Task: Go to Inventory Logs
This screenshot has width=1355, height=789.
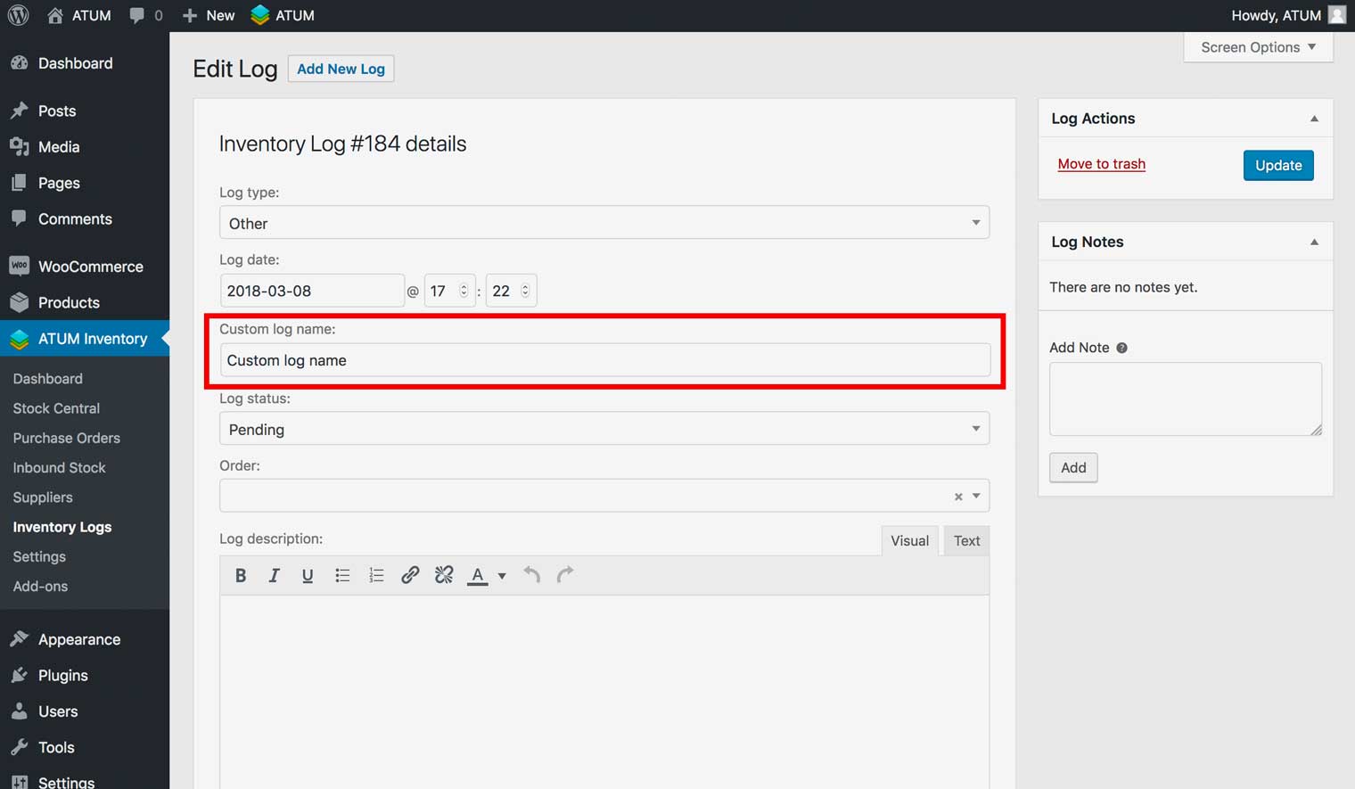Action: tap(62, 527)
